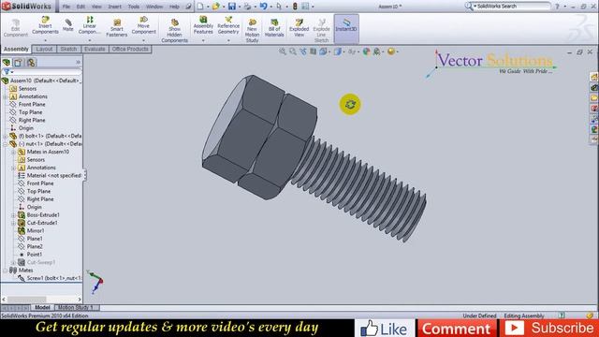This screenshot has height=337, width=599.
Task: Open the ConfigurationManager tab icon
Action: pyautogui.click(x=31, y=63)
